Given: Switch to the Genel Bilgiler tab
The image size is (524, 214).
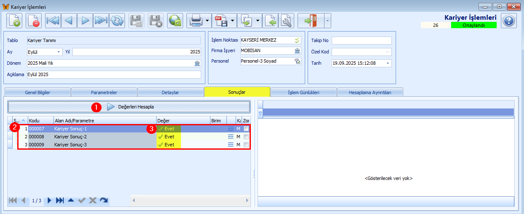Looking at the screenshot, I should point(37,92).
